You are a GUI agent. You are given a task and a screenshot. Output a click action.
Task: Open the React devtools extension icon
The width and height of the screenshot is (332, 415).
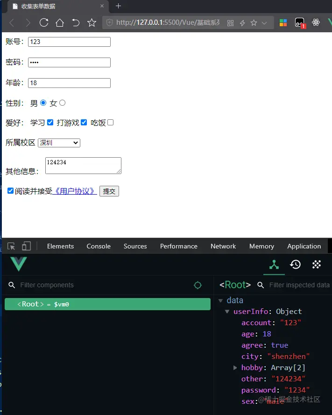316,22
